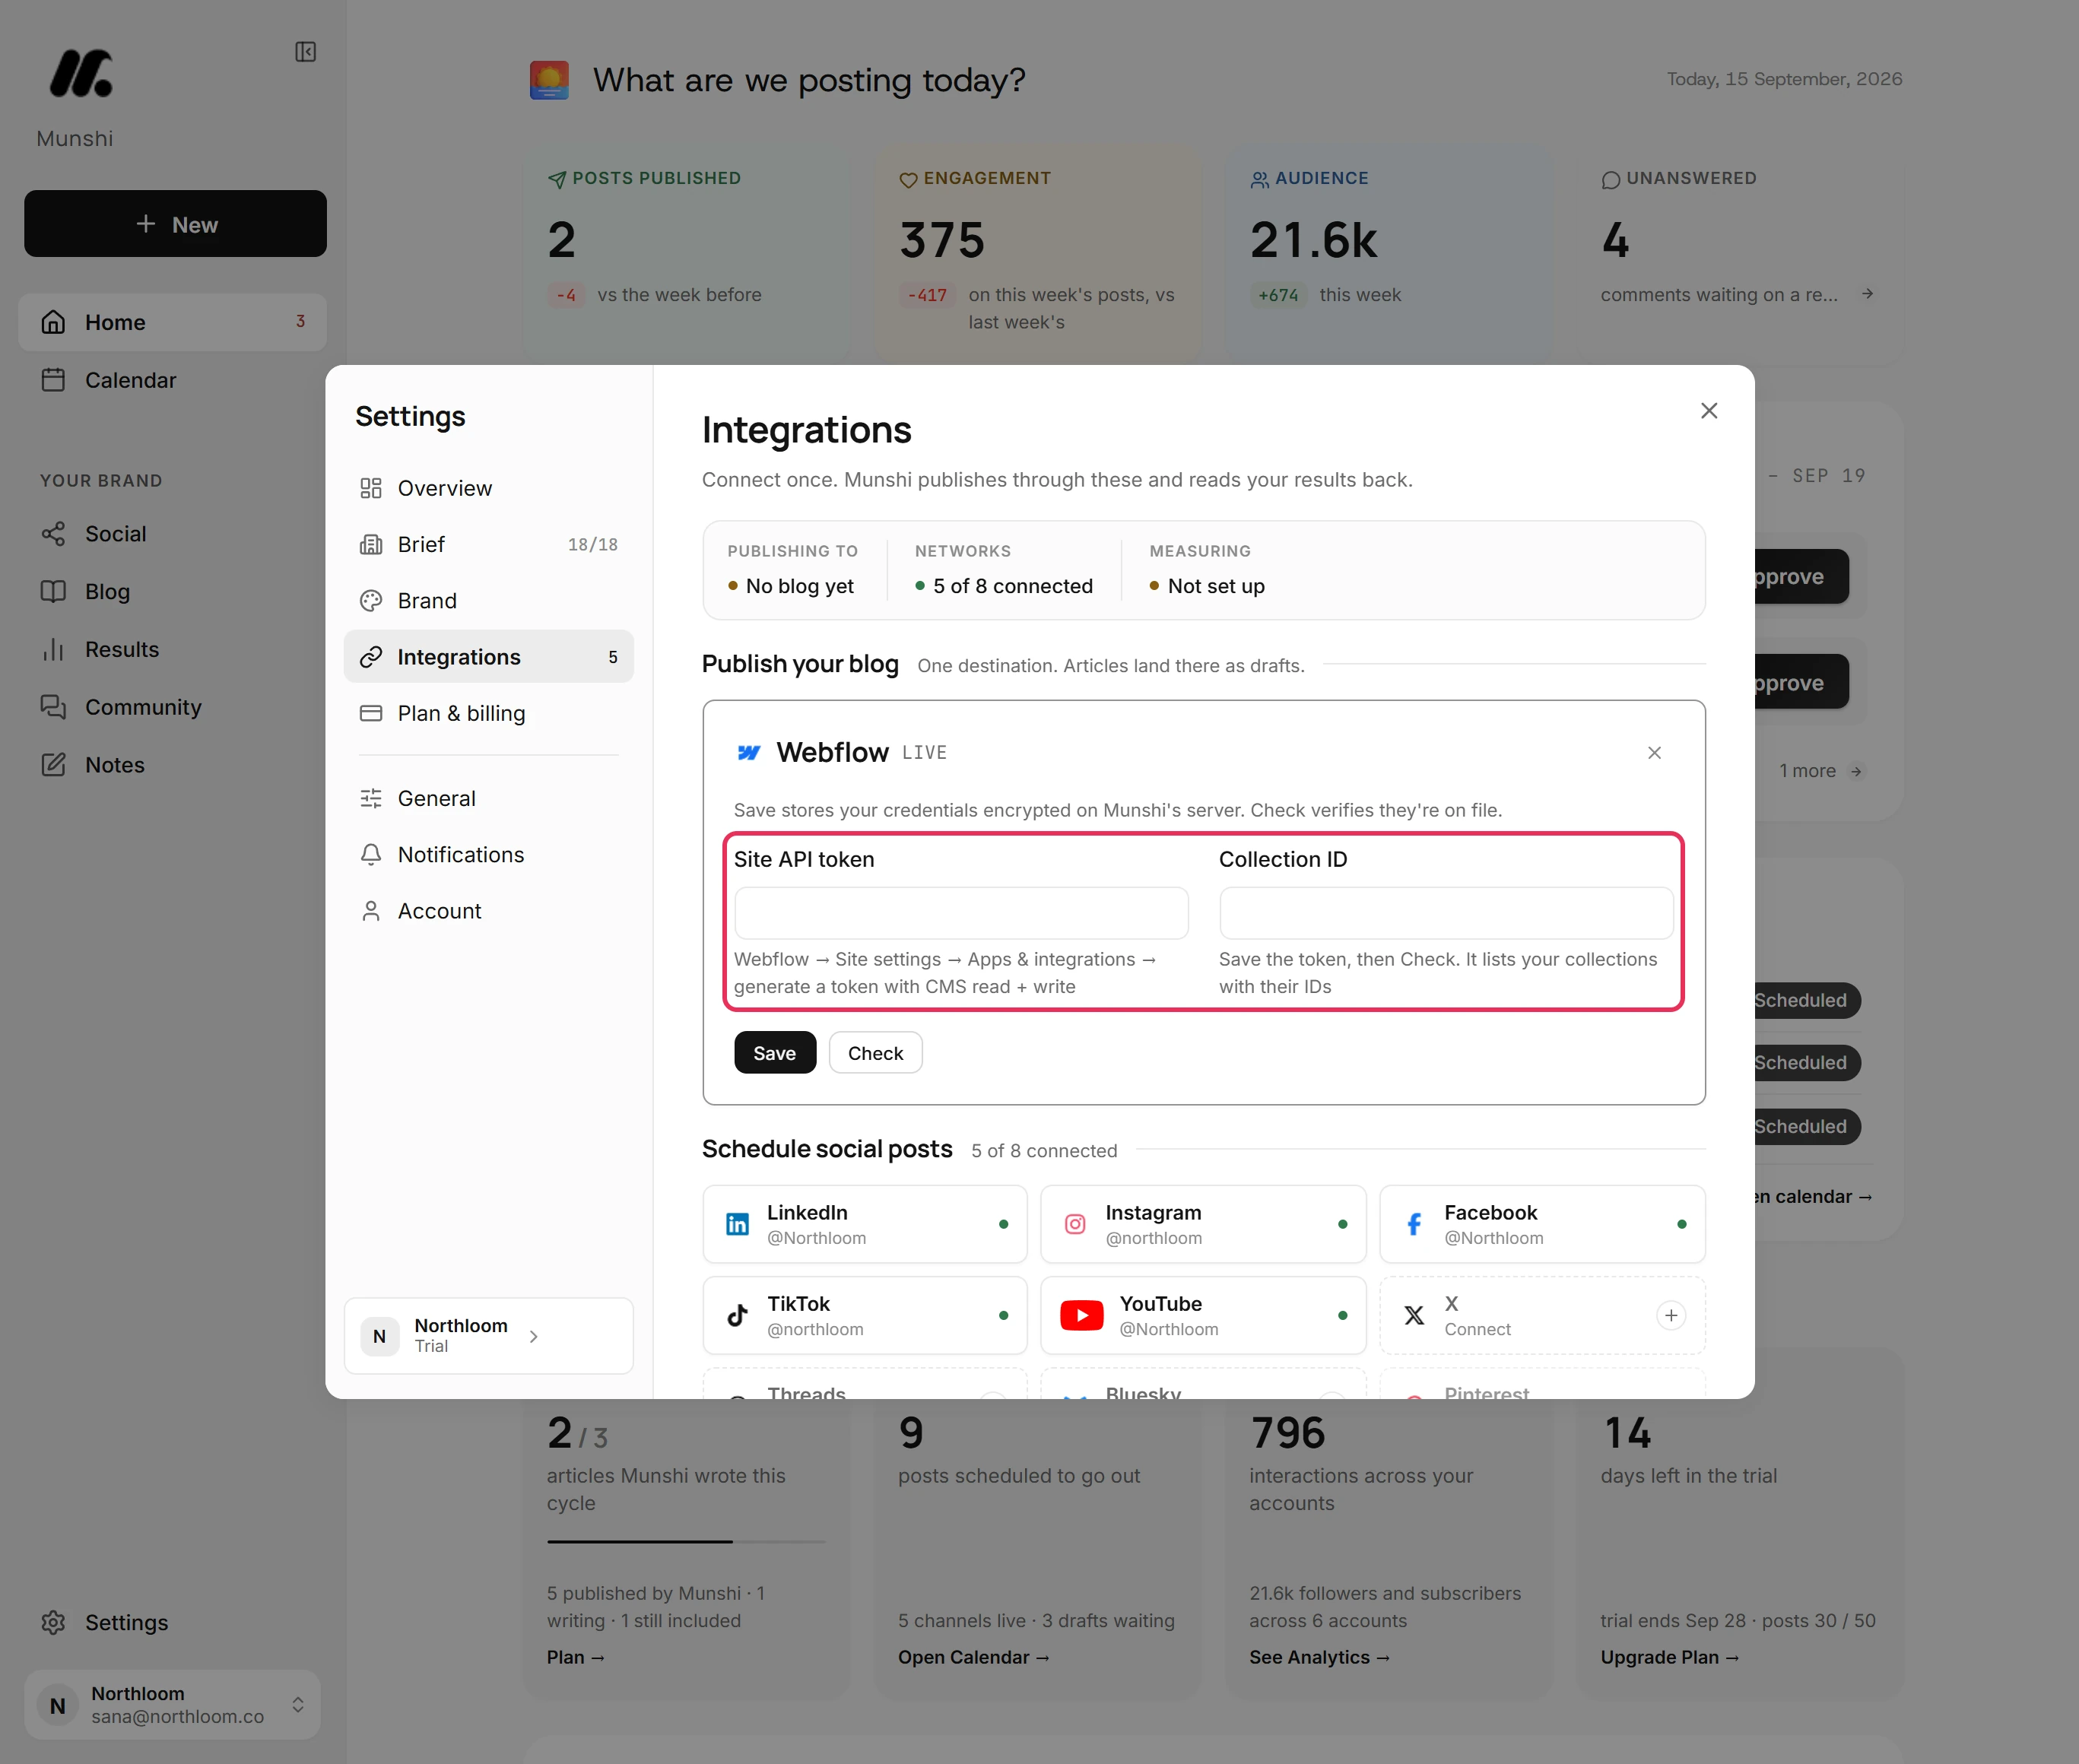Viewport: 2079px width, 1764px height.
Task: Follow the Open Calendar link
Action: [x=973, y=1657]
